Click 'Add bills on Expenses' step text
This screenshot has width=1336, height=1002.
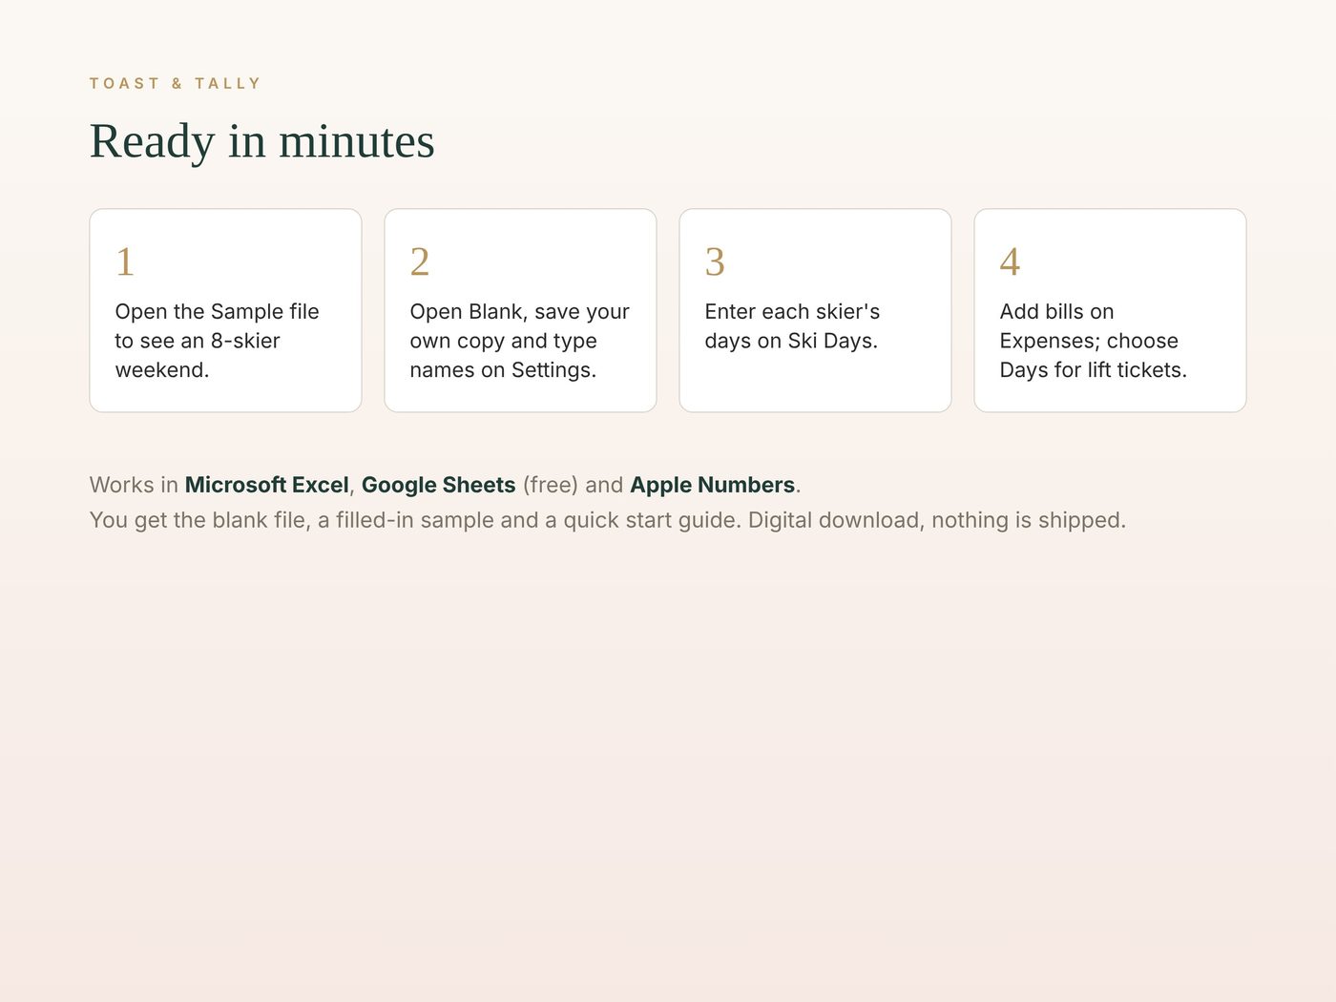(1094, 341)
